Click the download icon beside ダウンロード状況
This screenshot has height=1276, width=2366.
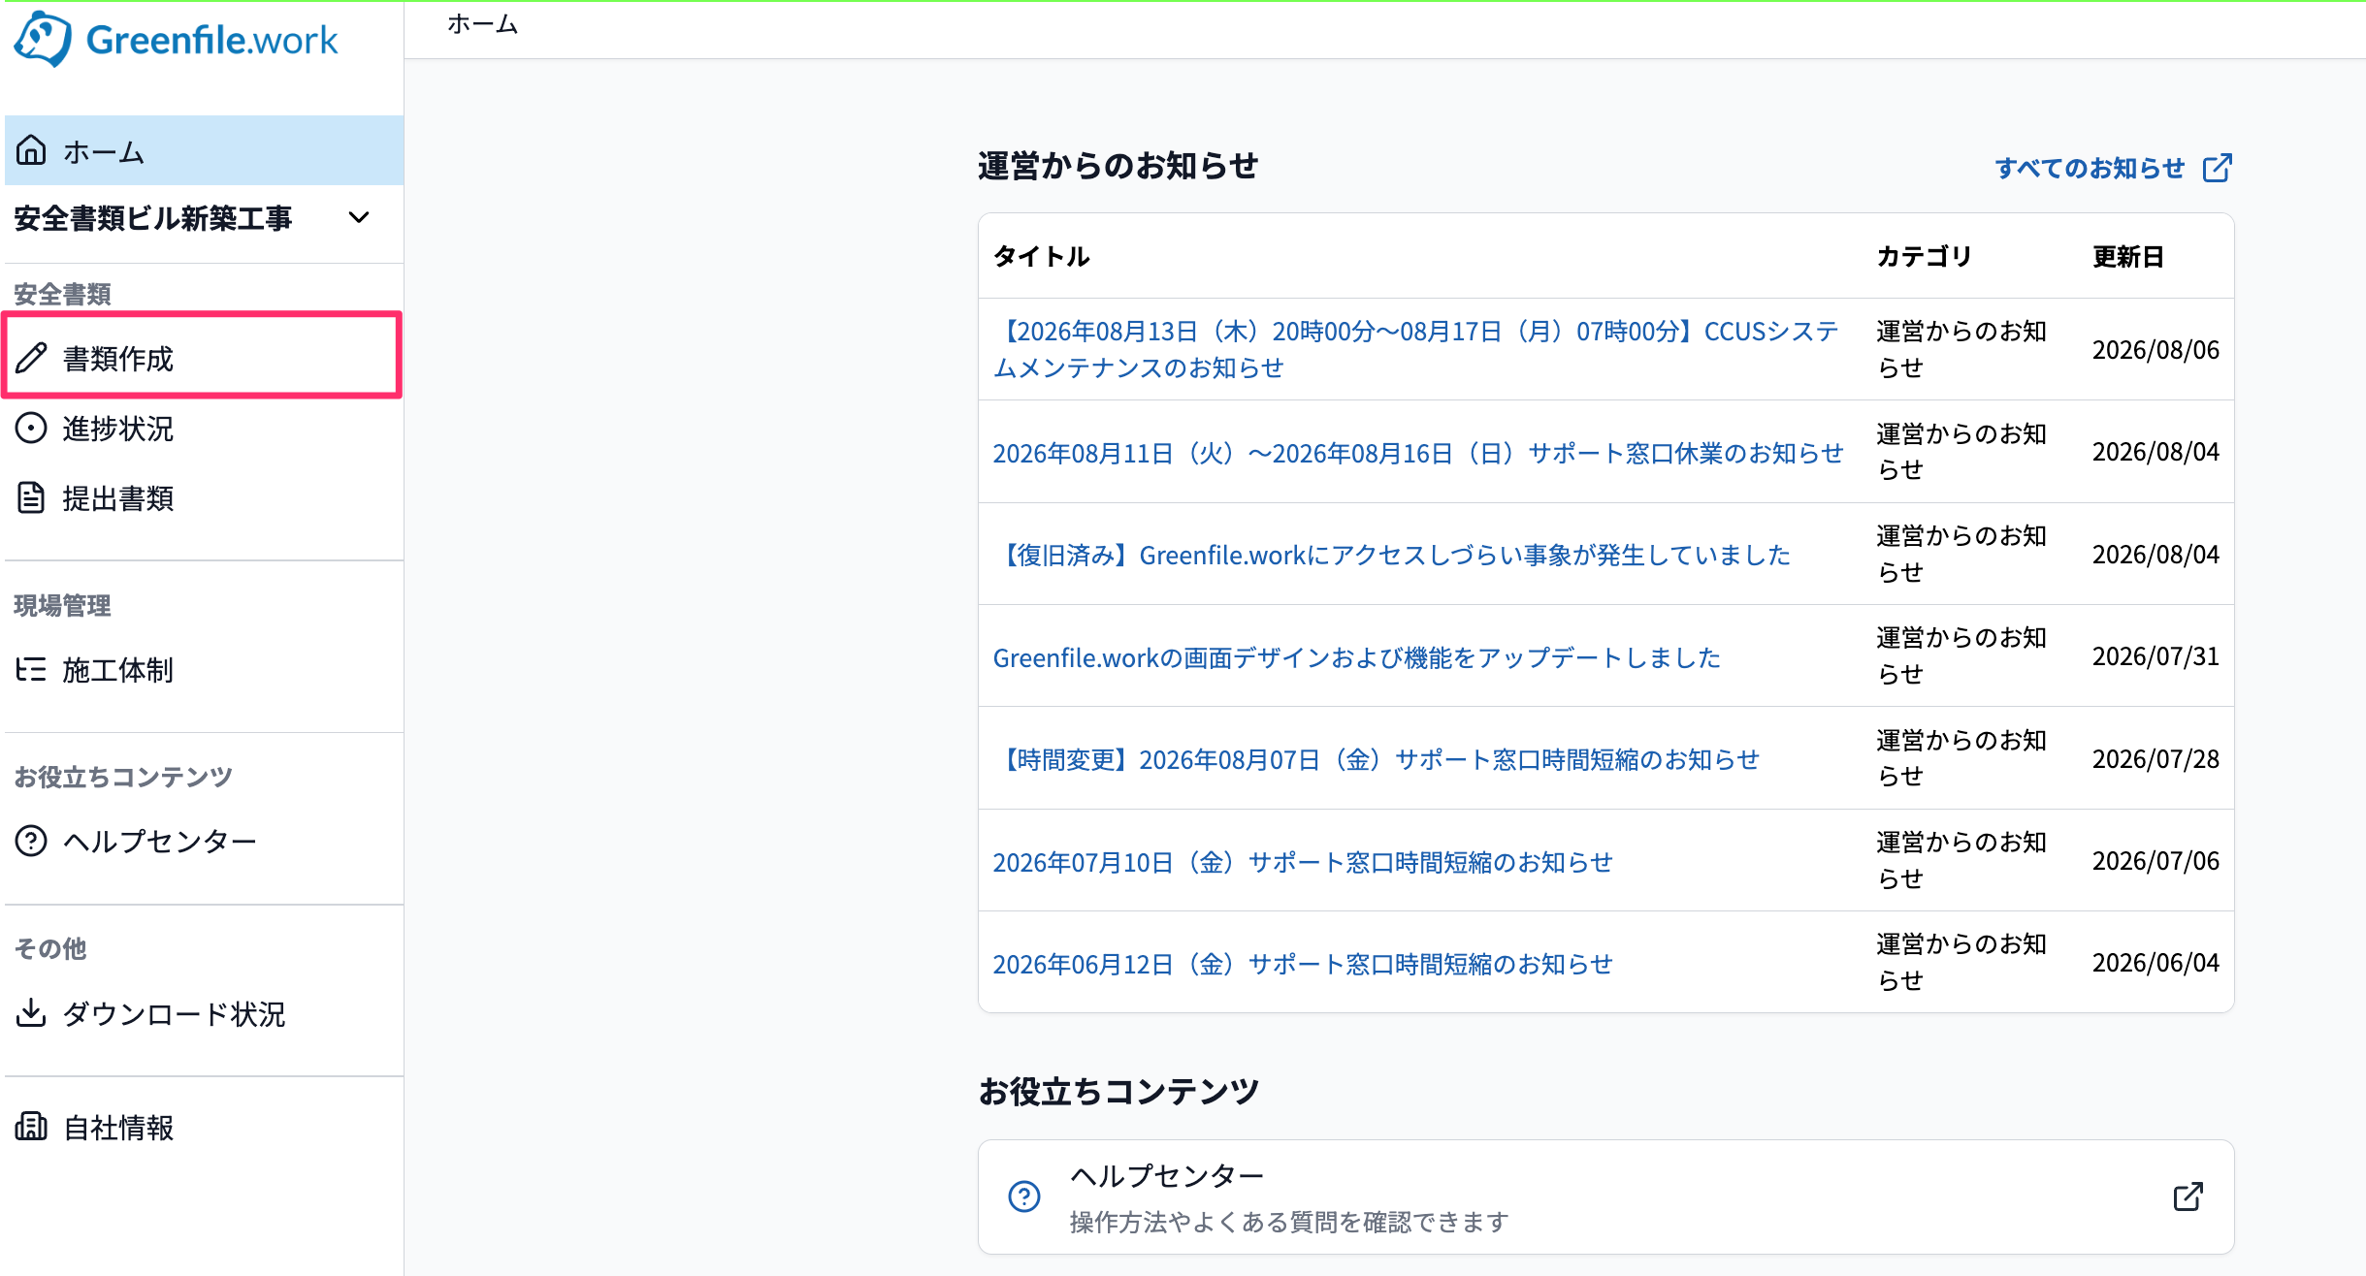(31, 1012)
